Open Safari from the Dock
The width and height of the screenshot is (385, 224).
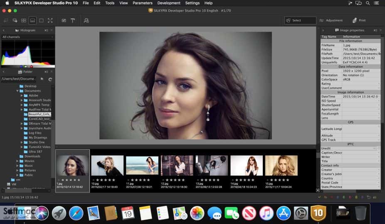(76, 213)
